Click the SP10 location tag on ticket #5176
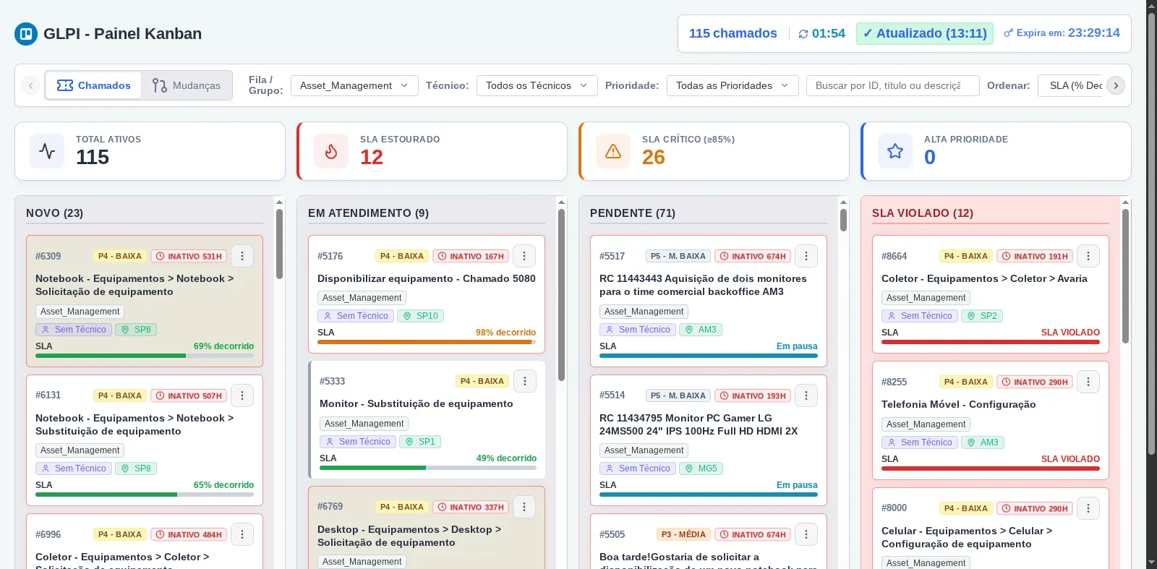 [420, 316]
